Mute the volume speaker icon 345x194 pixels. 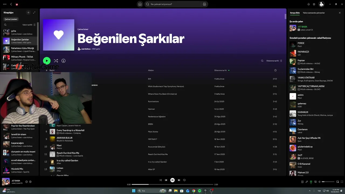[x=320, y=182]
